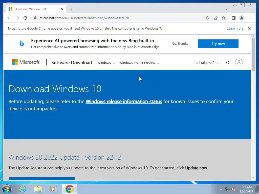The height and width of the screenshot is (194, 259).
Task: Open the site search magnifier
Action: [x=227, y=63]
